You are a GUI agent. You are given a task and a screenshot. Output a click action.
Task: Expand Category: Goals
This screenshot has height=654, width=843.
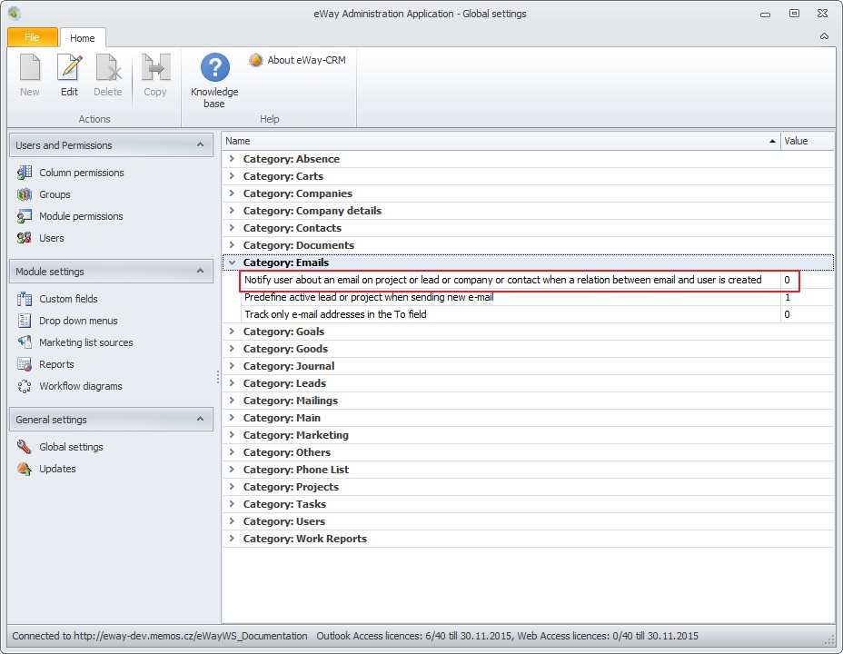(232, 331)
